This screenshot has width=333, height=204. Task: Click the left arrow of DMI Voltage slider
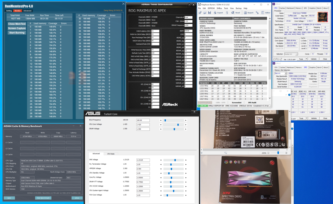tap(161, 160)
